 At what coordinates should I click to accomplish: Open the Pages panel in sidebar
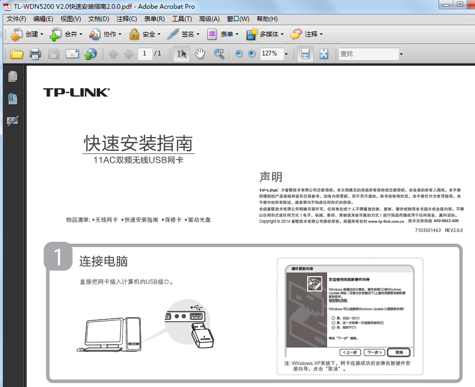(13, 76)
